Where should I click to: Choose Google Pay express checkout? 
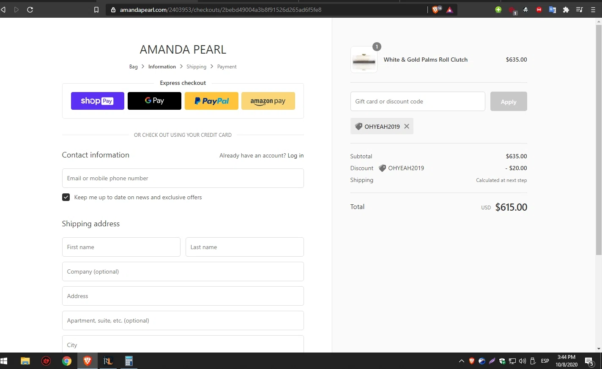(x=154, y=101)
